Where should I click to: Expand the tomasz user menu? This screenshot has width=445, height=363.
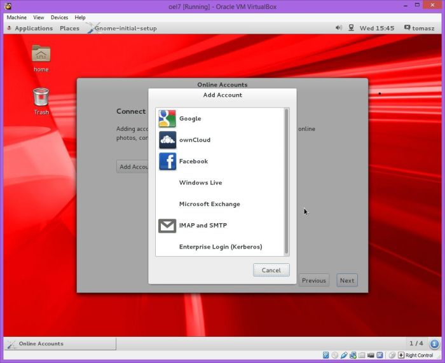(420, 28)
